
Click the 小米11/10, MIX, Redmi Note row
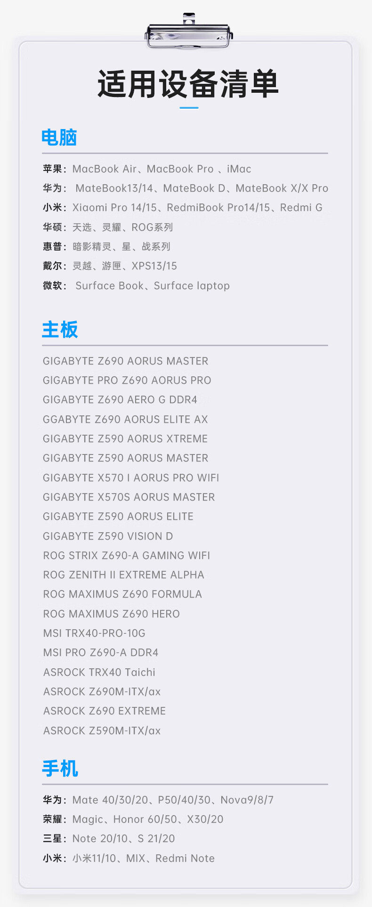[129, 858]
